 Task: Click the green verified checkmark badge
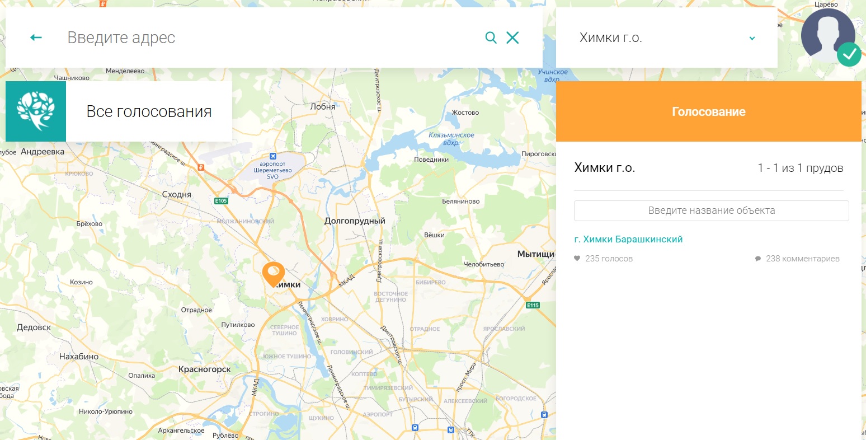[x=849, y=54]
